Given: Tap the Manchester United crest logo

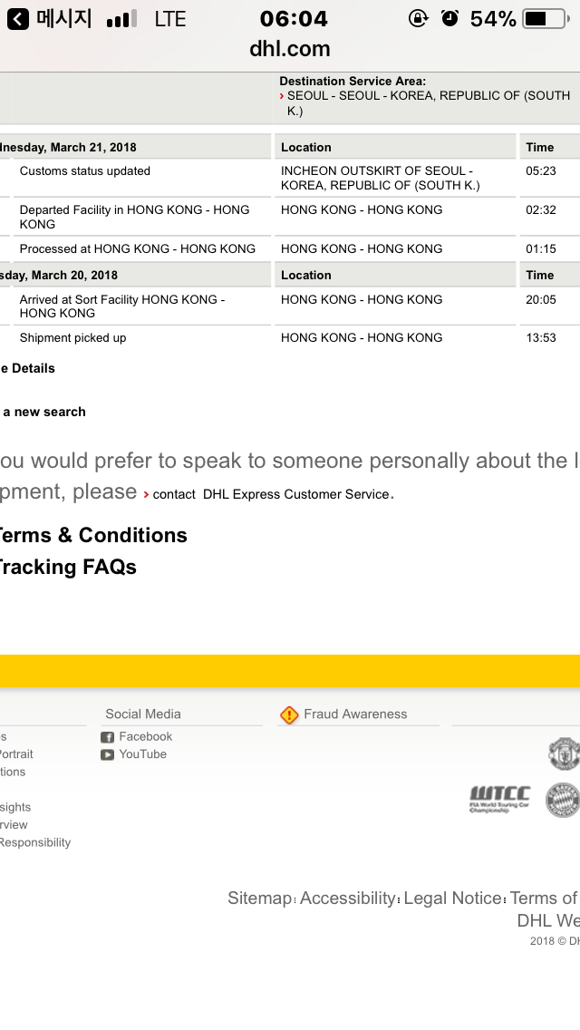Looking at the screenshot, I should 564,753.
